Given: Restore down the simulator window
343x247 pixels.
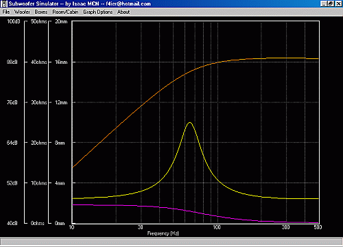Looking at the screenshot, I should tap(331, 3).
